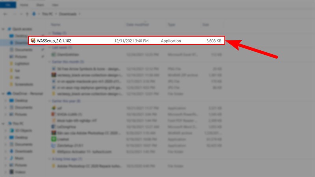Click the 3,608 KB size value

coord(214,41)
